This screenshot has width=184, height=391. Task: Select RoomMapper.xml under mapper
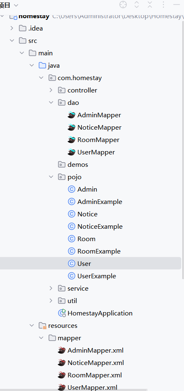[x=95, y=375]
